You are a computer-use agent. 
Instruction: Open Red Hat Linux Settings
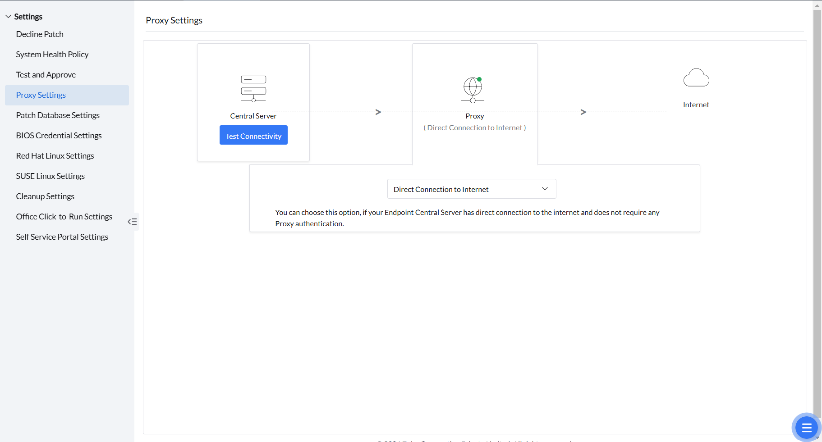click(55, 155)
